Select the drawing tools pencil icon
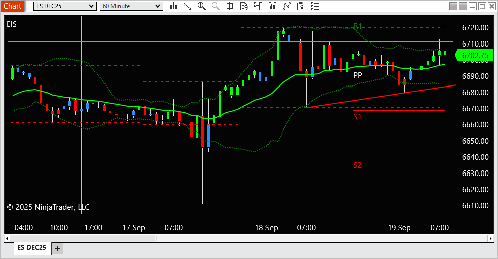 [x=187, y=6]
